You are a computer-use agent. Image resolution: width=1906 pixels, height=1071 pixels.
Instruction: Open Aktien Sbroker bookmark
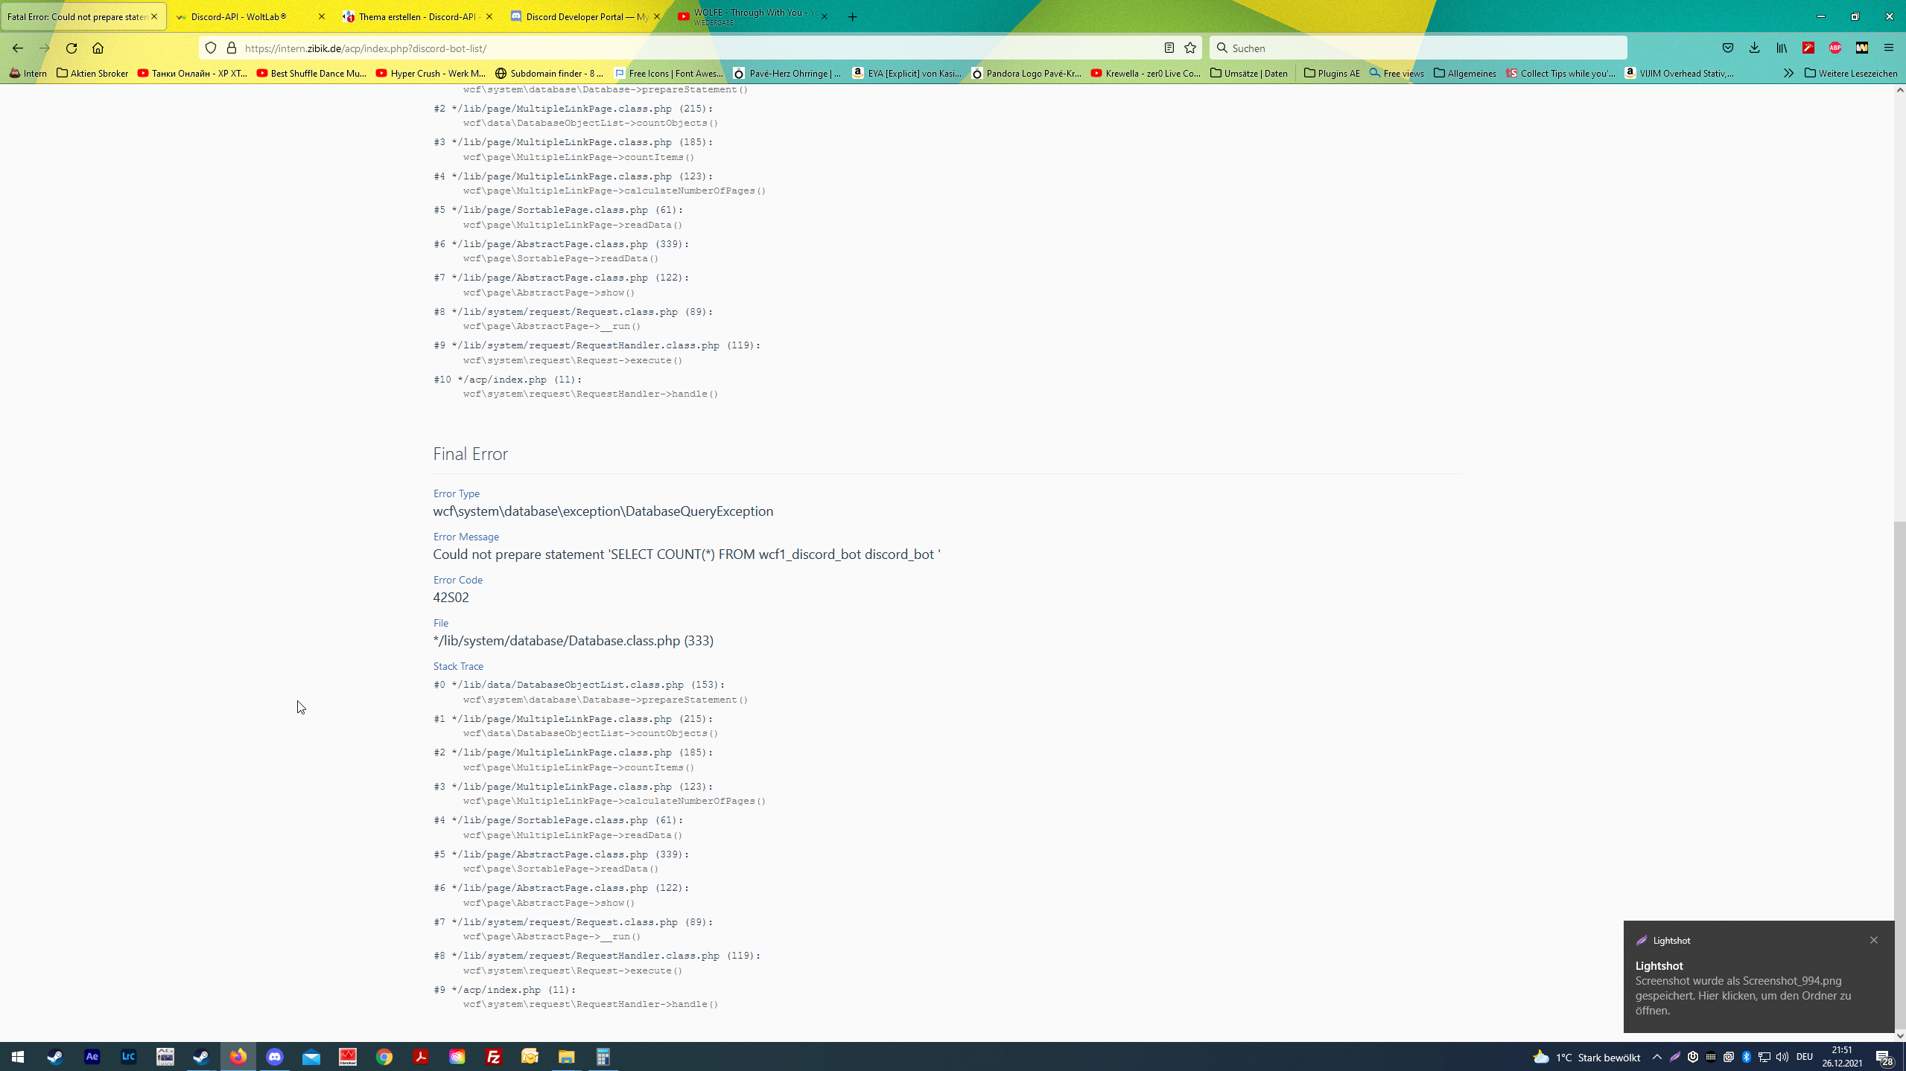click(x=92, y=73)
